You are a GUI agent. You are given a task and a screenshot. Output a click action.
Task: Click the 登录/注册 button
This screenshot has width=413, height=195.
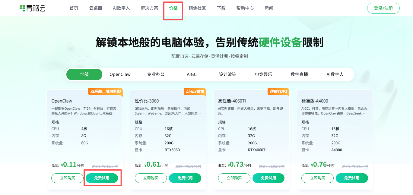[383, 8]
